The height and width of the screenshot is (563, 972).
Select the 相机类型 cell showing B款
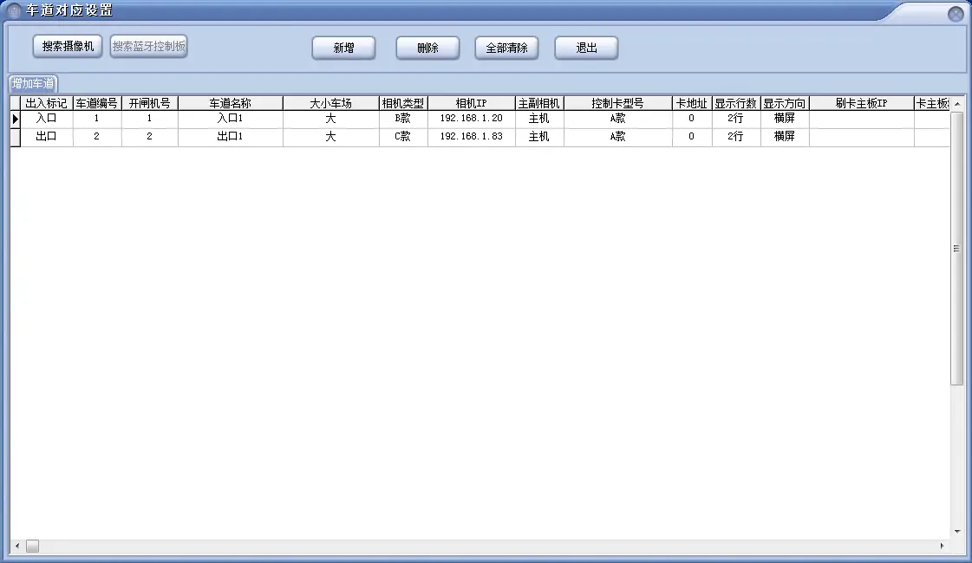coord(402,119)
